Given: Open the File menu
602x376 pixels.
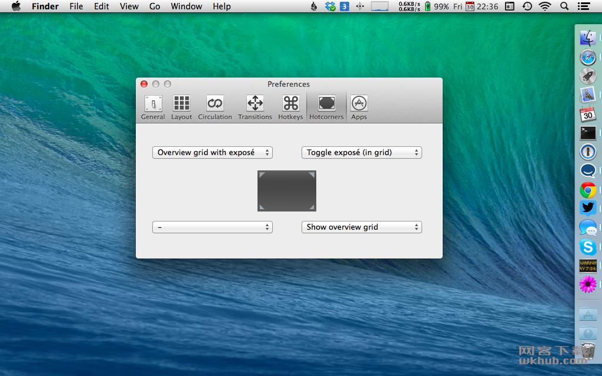Looking at the screenshot, I should pyautogui.click(x=76, y=6).
